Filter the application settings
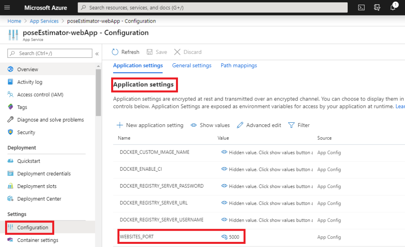 pos(299,125)
